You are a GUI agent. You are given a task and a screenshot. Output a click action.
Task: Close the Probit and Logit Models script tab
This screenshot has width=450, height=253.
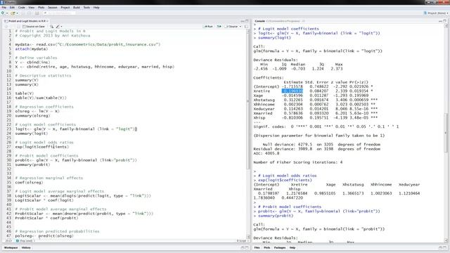47,21
